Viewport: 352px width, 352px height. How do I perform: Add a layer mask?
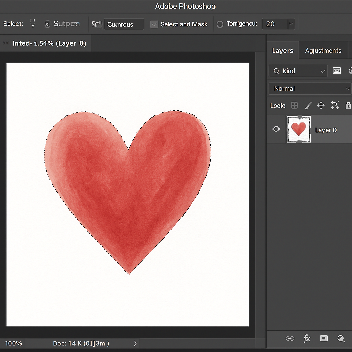(323, 339)
